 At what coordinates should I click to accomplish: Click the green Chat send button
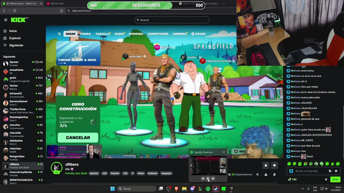coord(335,180)
